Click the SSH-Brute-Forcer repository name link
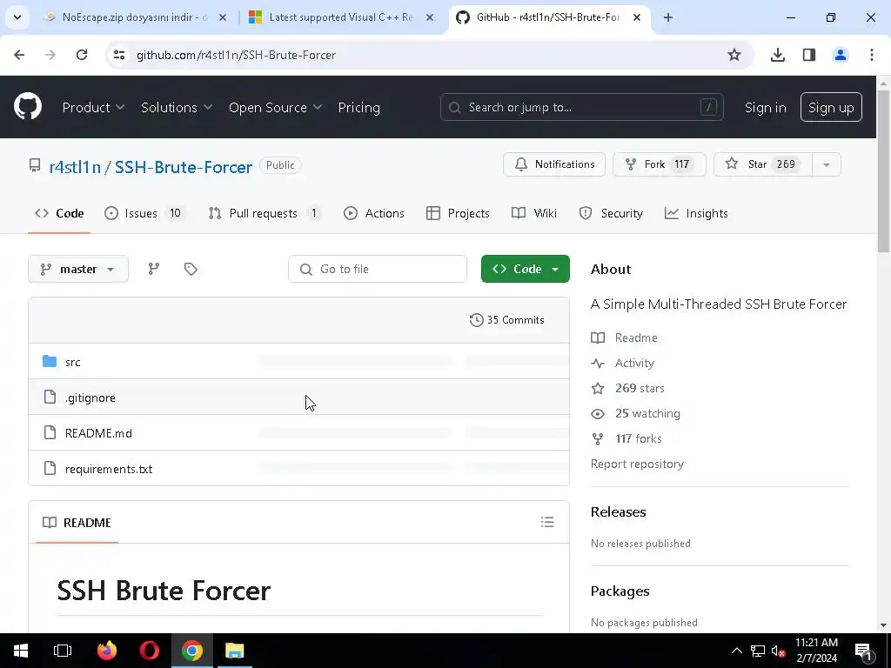The height and width of the screenshot is (668, 891). [183, 167]
